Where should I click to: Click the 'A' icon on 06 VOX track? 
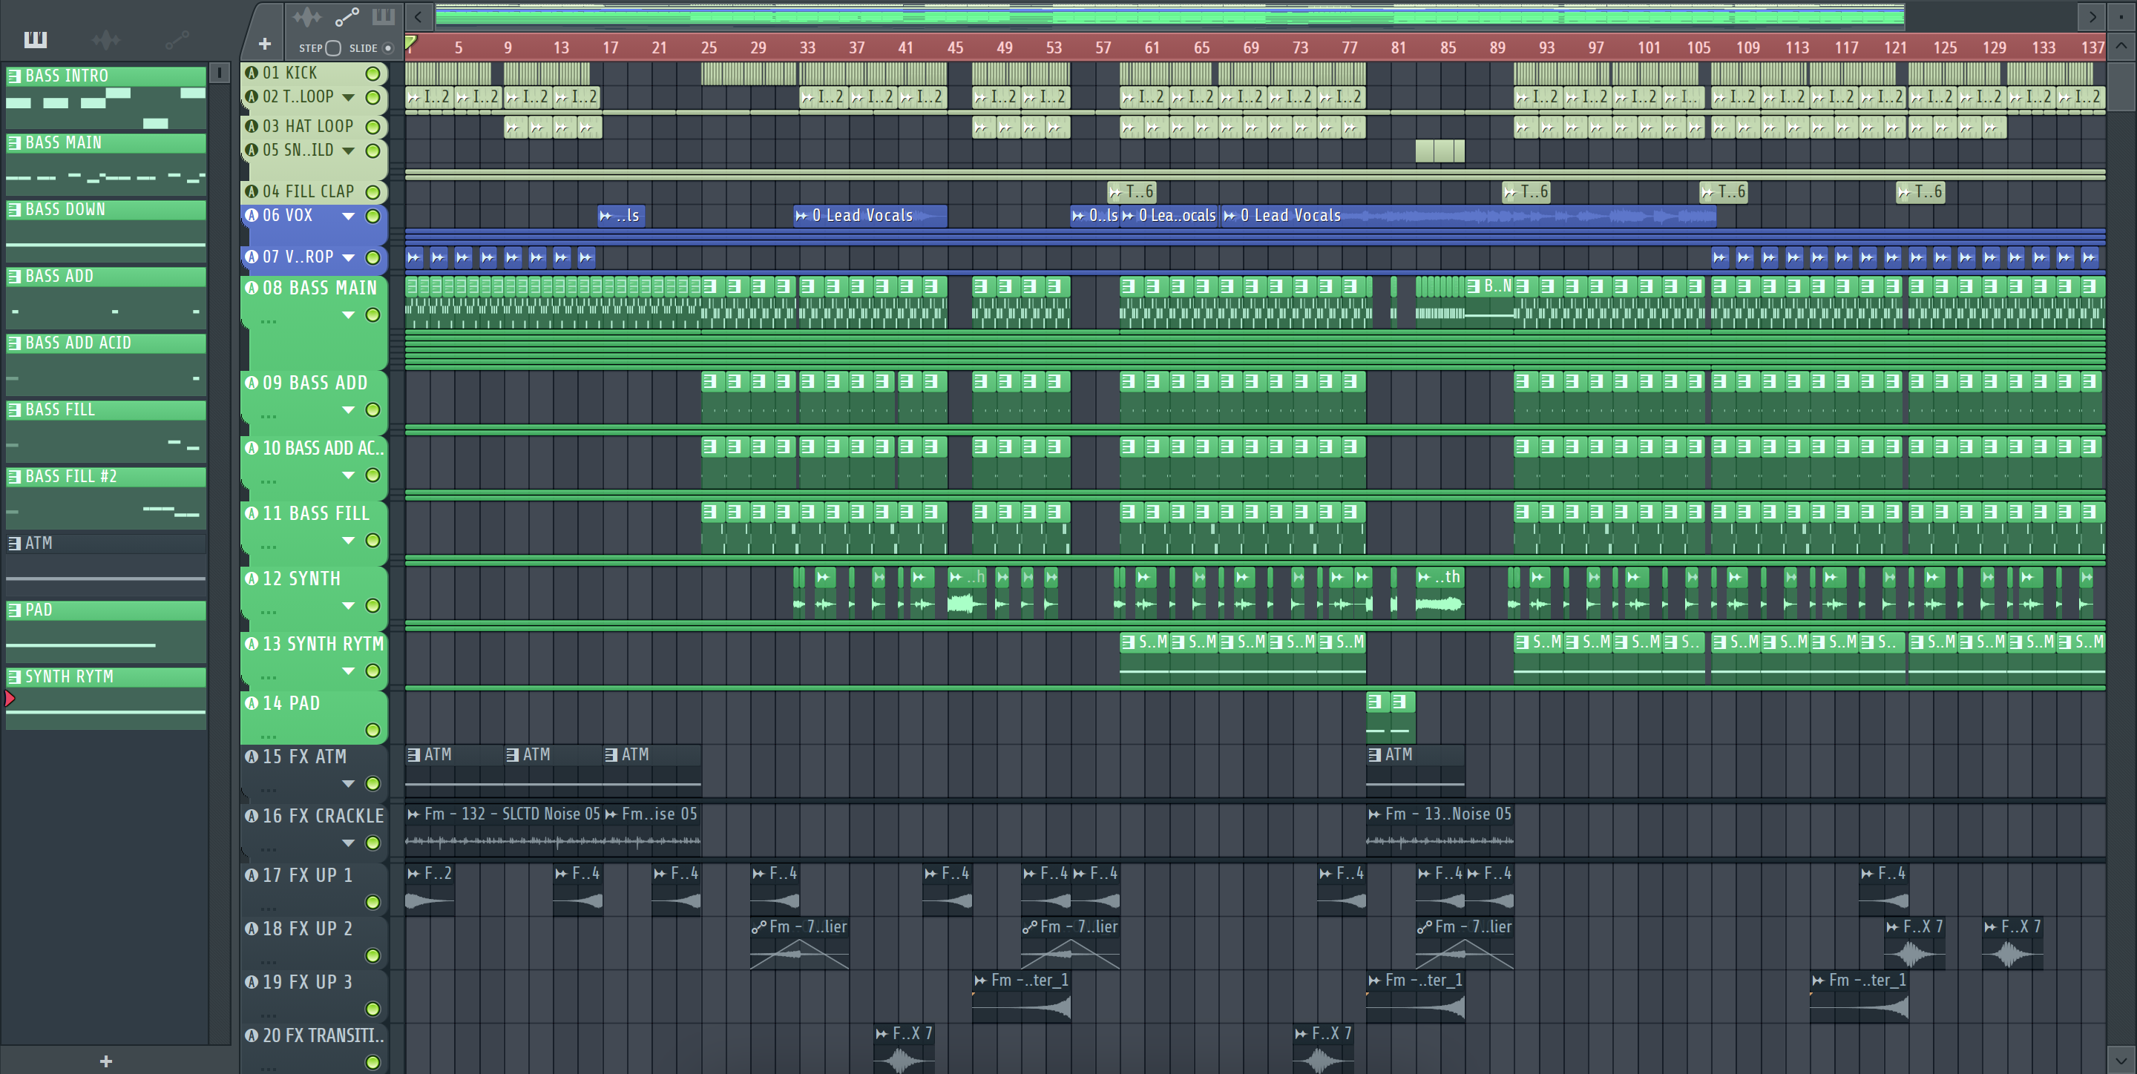coord(252,215)
